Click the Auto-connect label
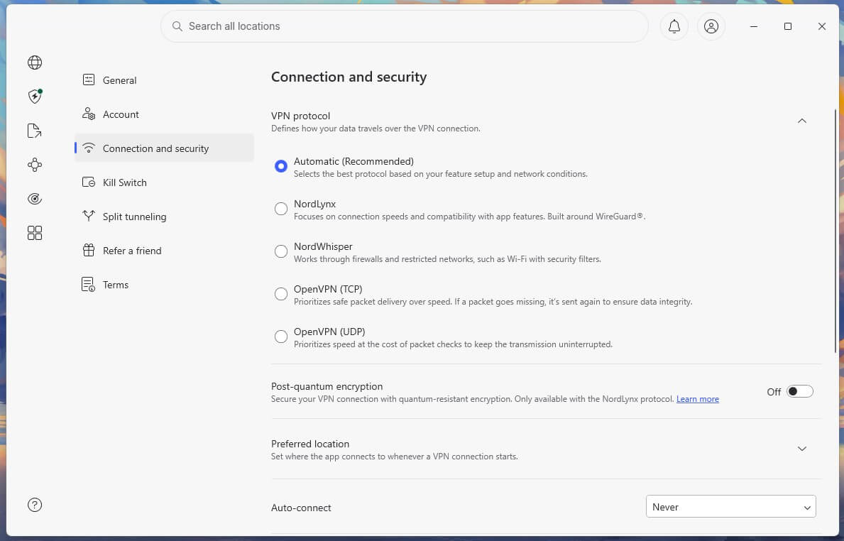The image size is (844, 541). [x=301, y=508]
